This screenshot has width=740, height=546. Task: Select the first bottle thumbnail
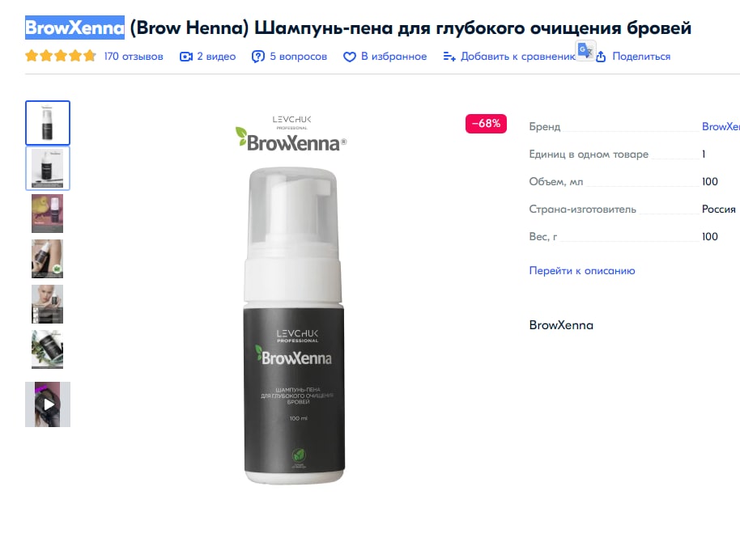[x=48, y=123]
